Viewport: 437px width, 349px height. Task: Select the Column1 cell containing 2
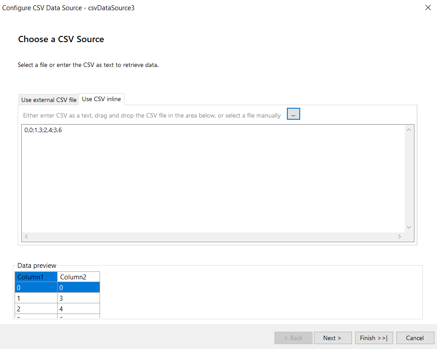[36, 309]
